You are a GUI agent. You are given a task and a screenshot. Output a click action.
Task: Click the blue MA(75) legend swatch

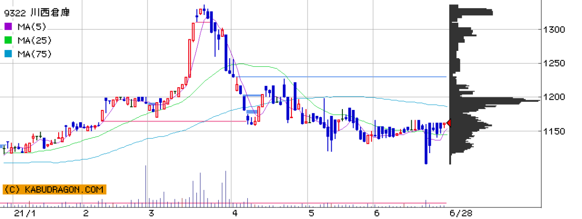[x=8, y=54]
